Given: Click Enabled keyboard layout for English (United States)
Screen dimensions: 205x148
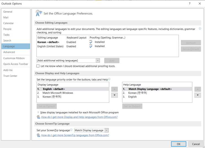Looking at the screenshot, I should pos(71,46).
